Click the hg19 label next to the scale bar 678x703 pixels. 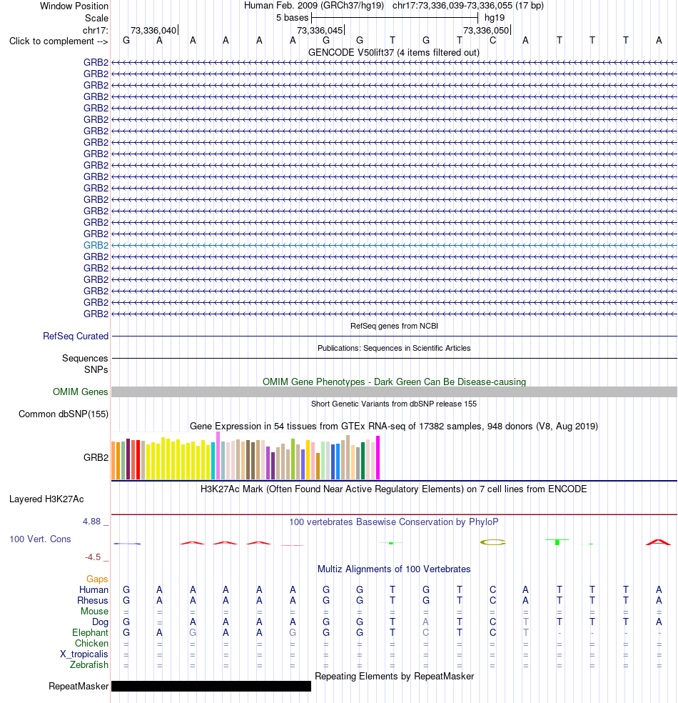point(495,18)
